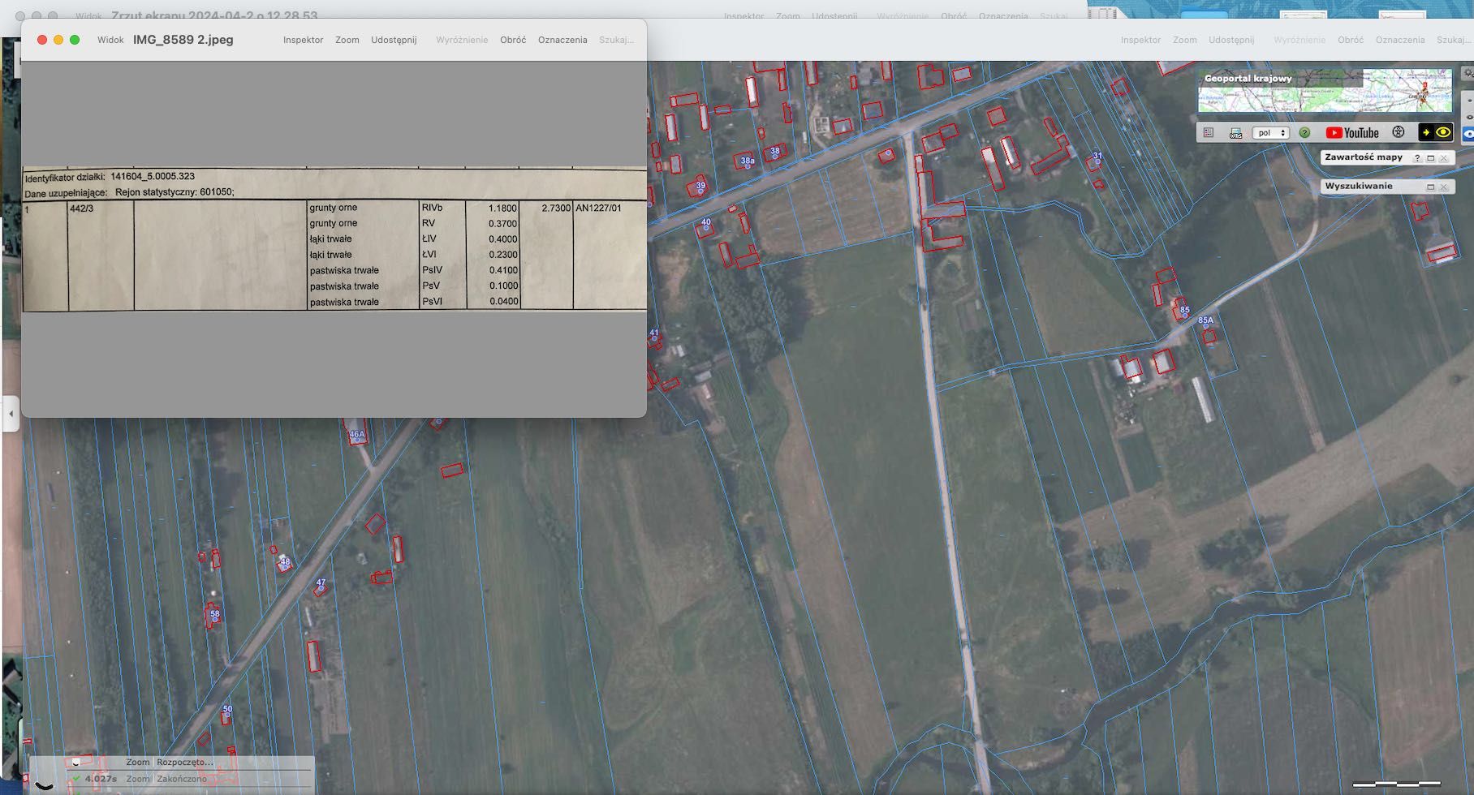Click the help icon in Zawartość mapy panel
Screen dimensions: 1474x795
[1417, 158]
